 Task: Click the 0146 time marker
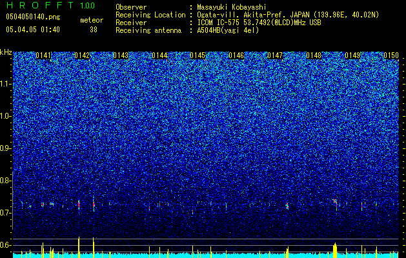coord(236,55)
